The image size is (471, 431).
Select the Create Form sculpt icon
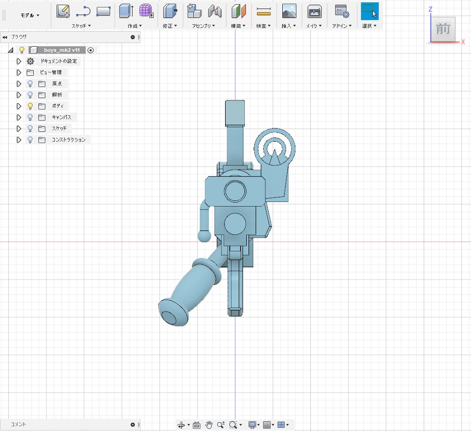(x=146, y=10)
